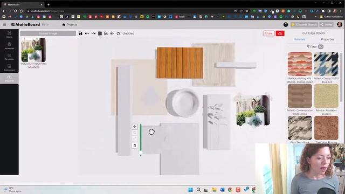This screenshot has width=345, height=194.
Task: Open the Objects panel in the sidebar
Action: click(9, 34)
